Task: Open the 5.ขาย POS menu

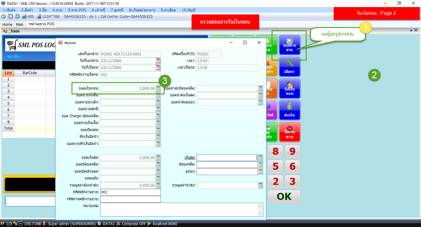Action: click(x=77, y=10)
